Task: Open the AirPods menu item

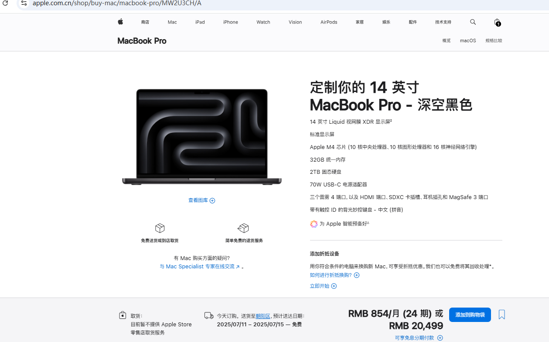Action: (x=329, y=22)
